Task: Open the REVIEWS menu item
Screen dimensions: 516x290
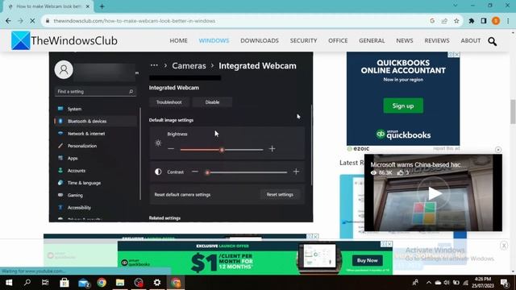Action: click(x=437, y=40)
